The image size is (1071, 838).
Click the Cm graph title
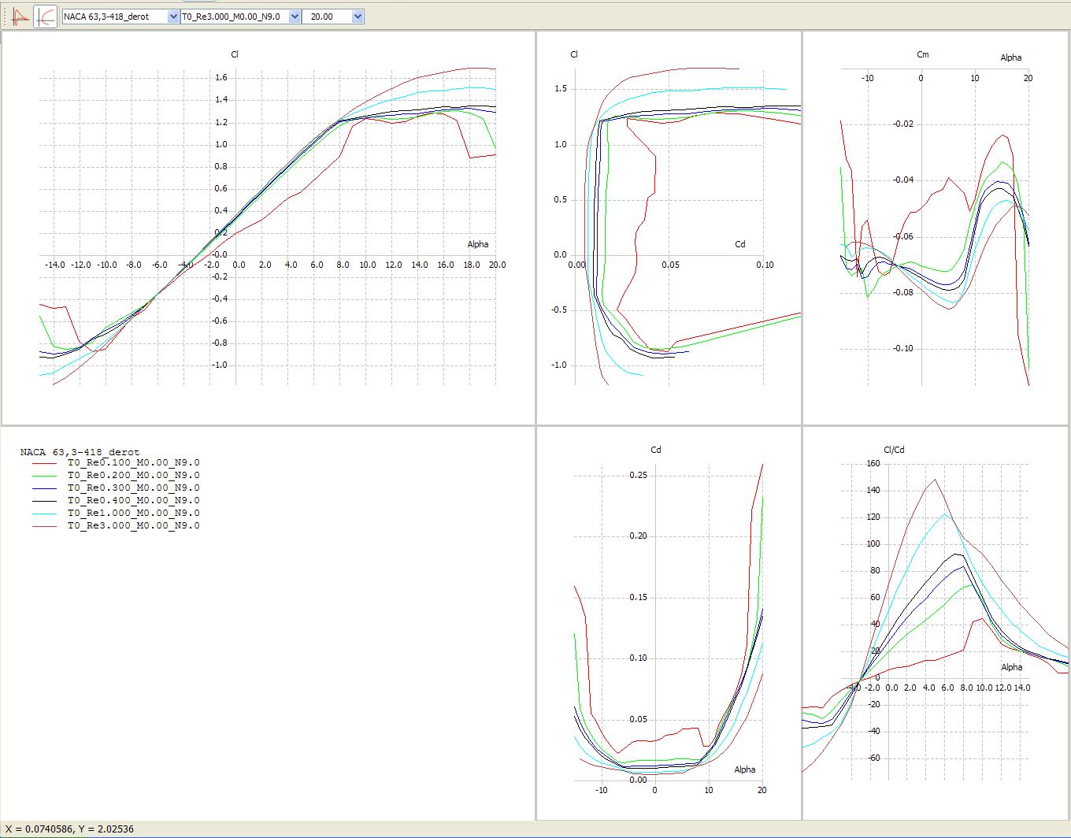922,54
